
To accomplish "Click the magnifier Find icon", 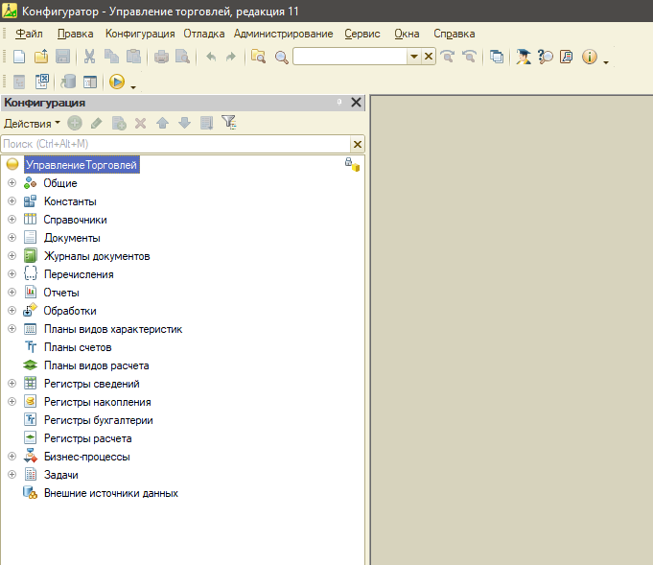I will [x=282, y=57].
